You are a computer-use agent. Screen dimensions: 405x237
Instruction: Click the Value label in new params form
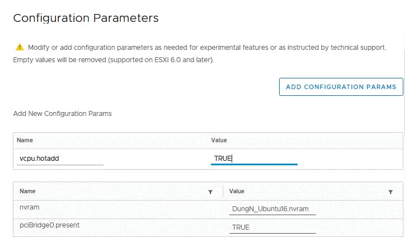(x=219, y=140)
